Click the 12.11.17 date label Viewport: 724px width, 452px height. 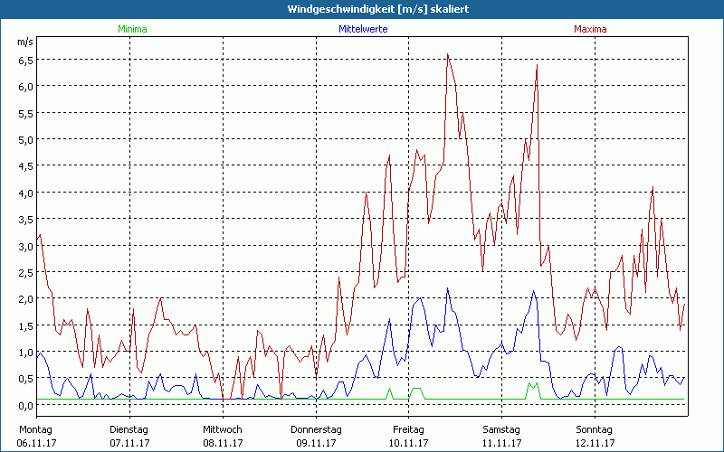[x=595, y=443]
